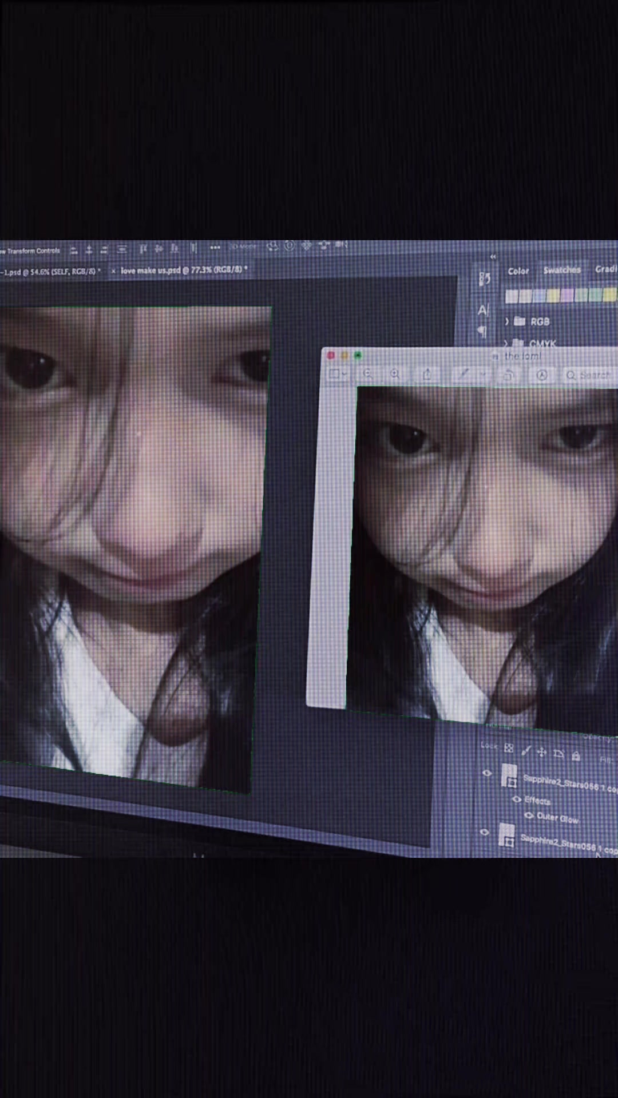
Task: Switch to the -1.psd @ 54.6% document tab
Action: point(50,272)
